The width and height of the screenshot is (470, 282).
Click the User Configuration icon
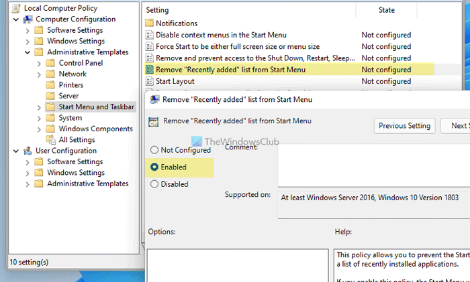(28, 151)
